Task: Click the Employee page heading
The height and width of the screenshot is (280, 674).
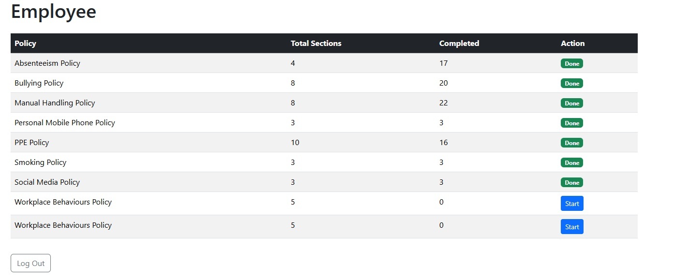Action: click(54, 12)
